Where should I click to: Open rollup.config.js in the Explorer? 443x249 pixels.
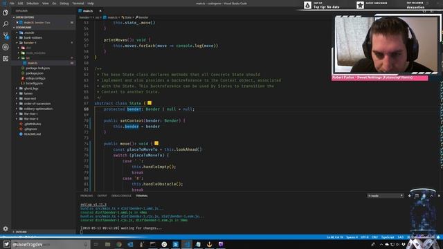point(35,78)
